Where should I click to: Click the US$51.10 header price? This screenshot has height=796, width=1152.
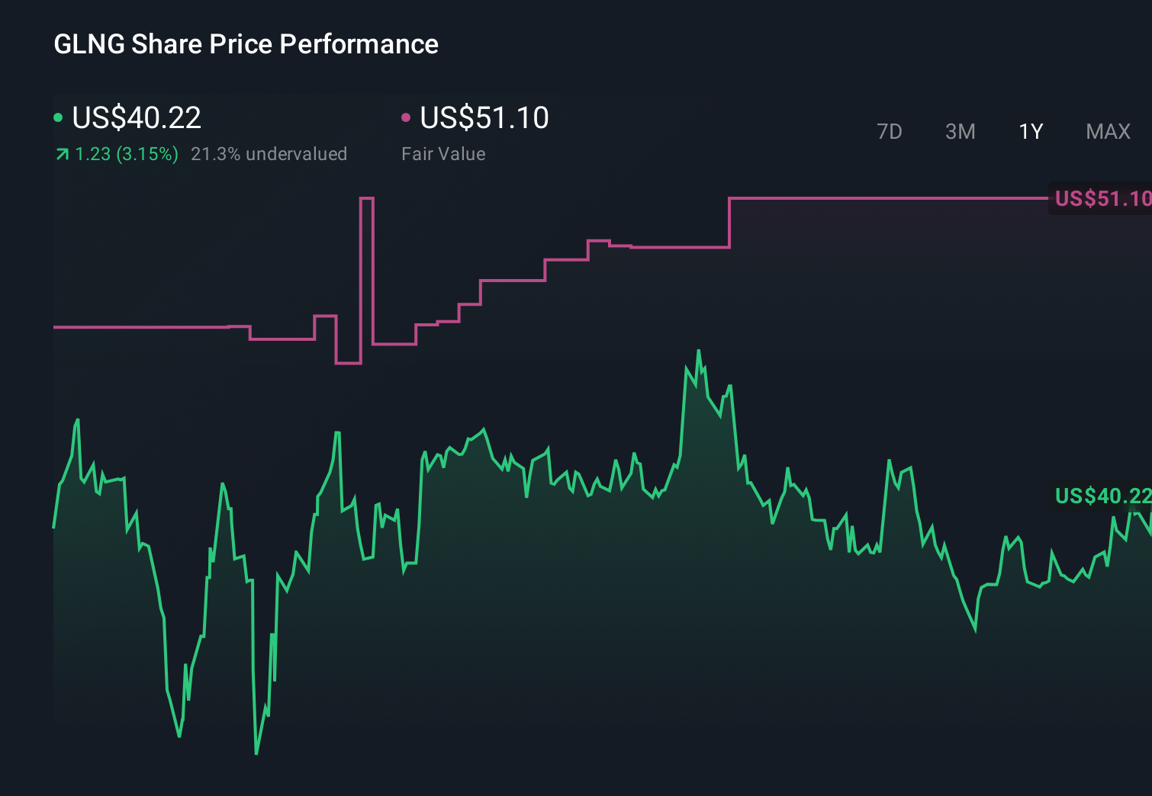click(484, 118)
